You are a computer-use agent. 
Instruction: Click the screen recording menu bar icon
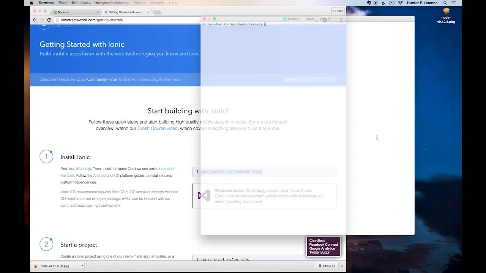tap(376, 3)
